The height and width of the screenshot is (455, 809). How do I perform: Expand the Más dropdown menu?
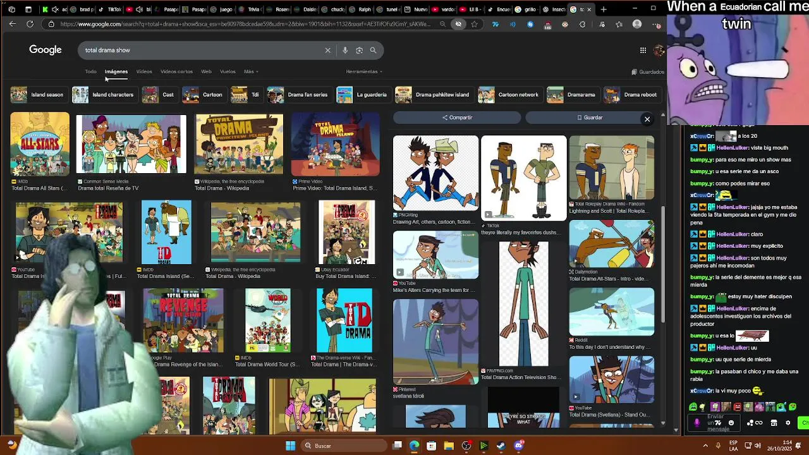pyautogui.click(x=251, y=71)
